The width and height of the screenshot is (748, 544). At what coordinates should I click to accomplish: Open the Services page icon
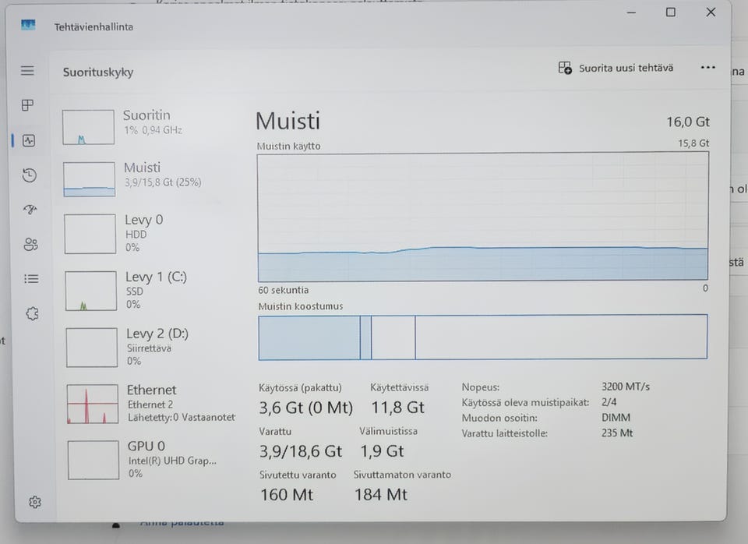click(32, 313)
